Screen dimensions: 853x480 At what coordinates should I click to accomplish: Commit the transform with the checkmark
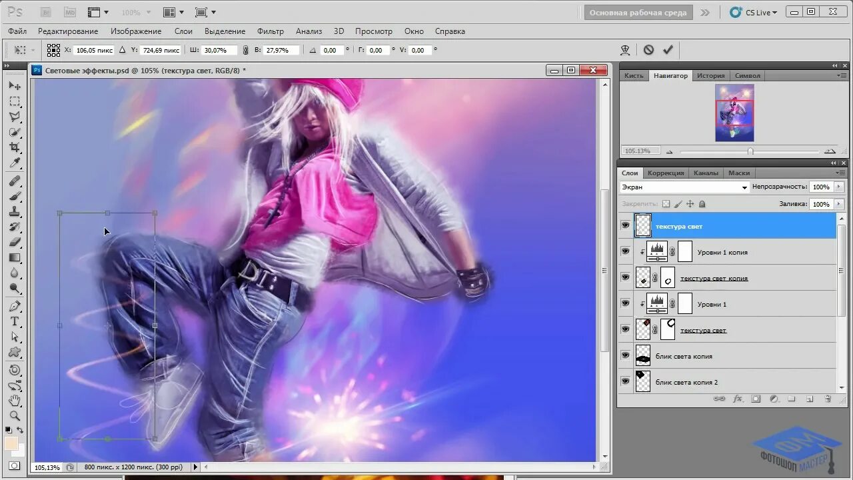point(668,50)
